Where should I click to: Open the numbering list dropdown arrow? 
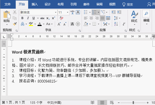(98, 12)
